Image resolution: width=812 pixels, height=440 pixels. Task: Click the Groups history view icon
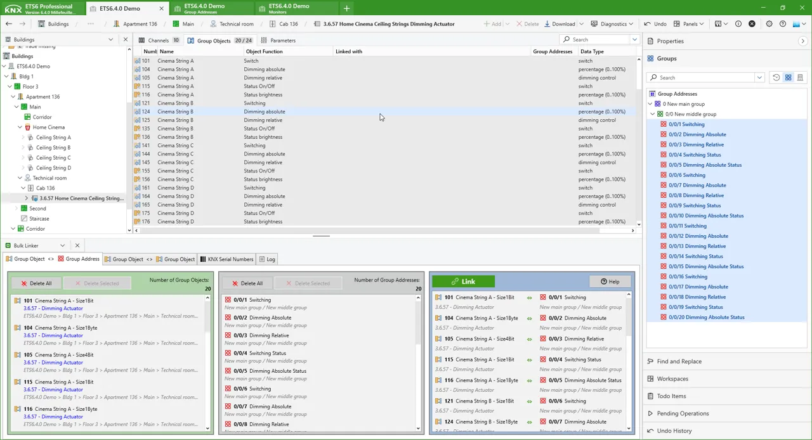point(776,77)
